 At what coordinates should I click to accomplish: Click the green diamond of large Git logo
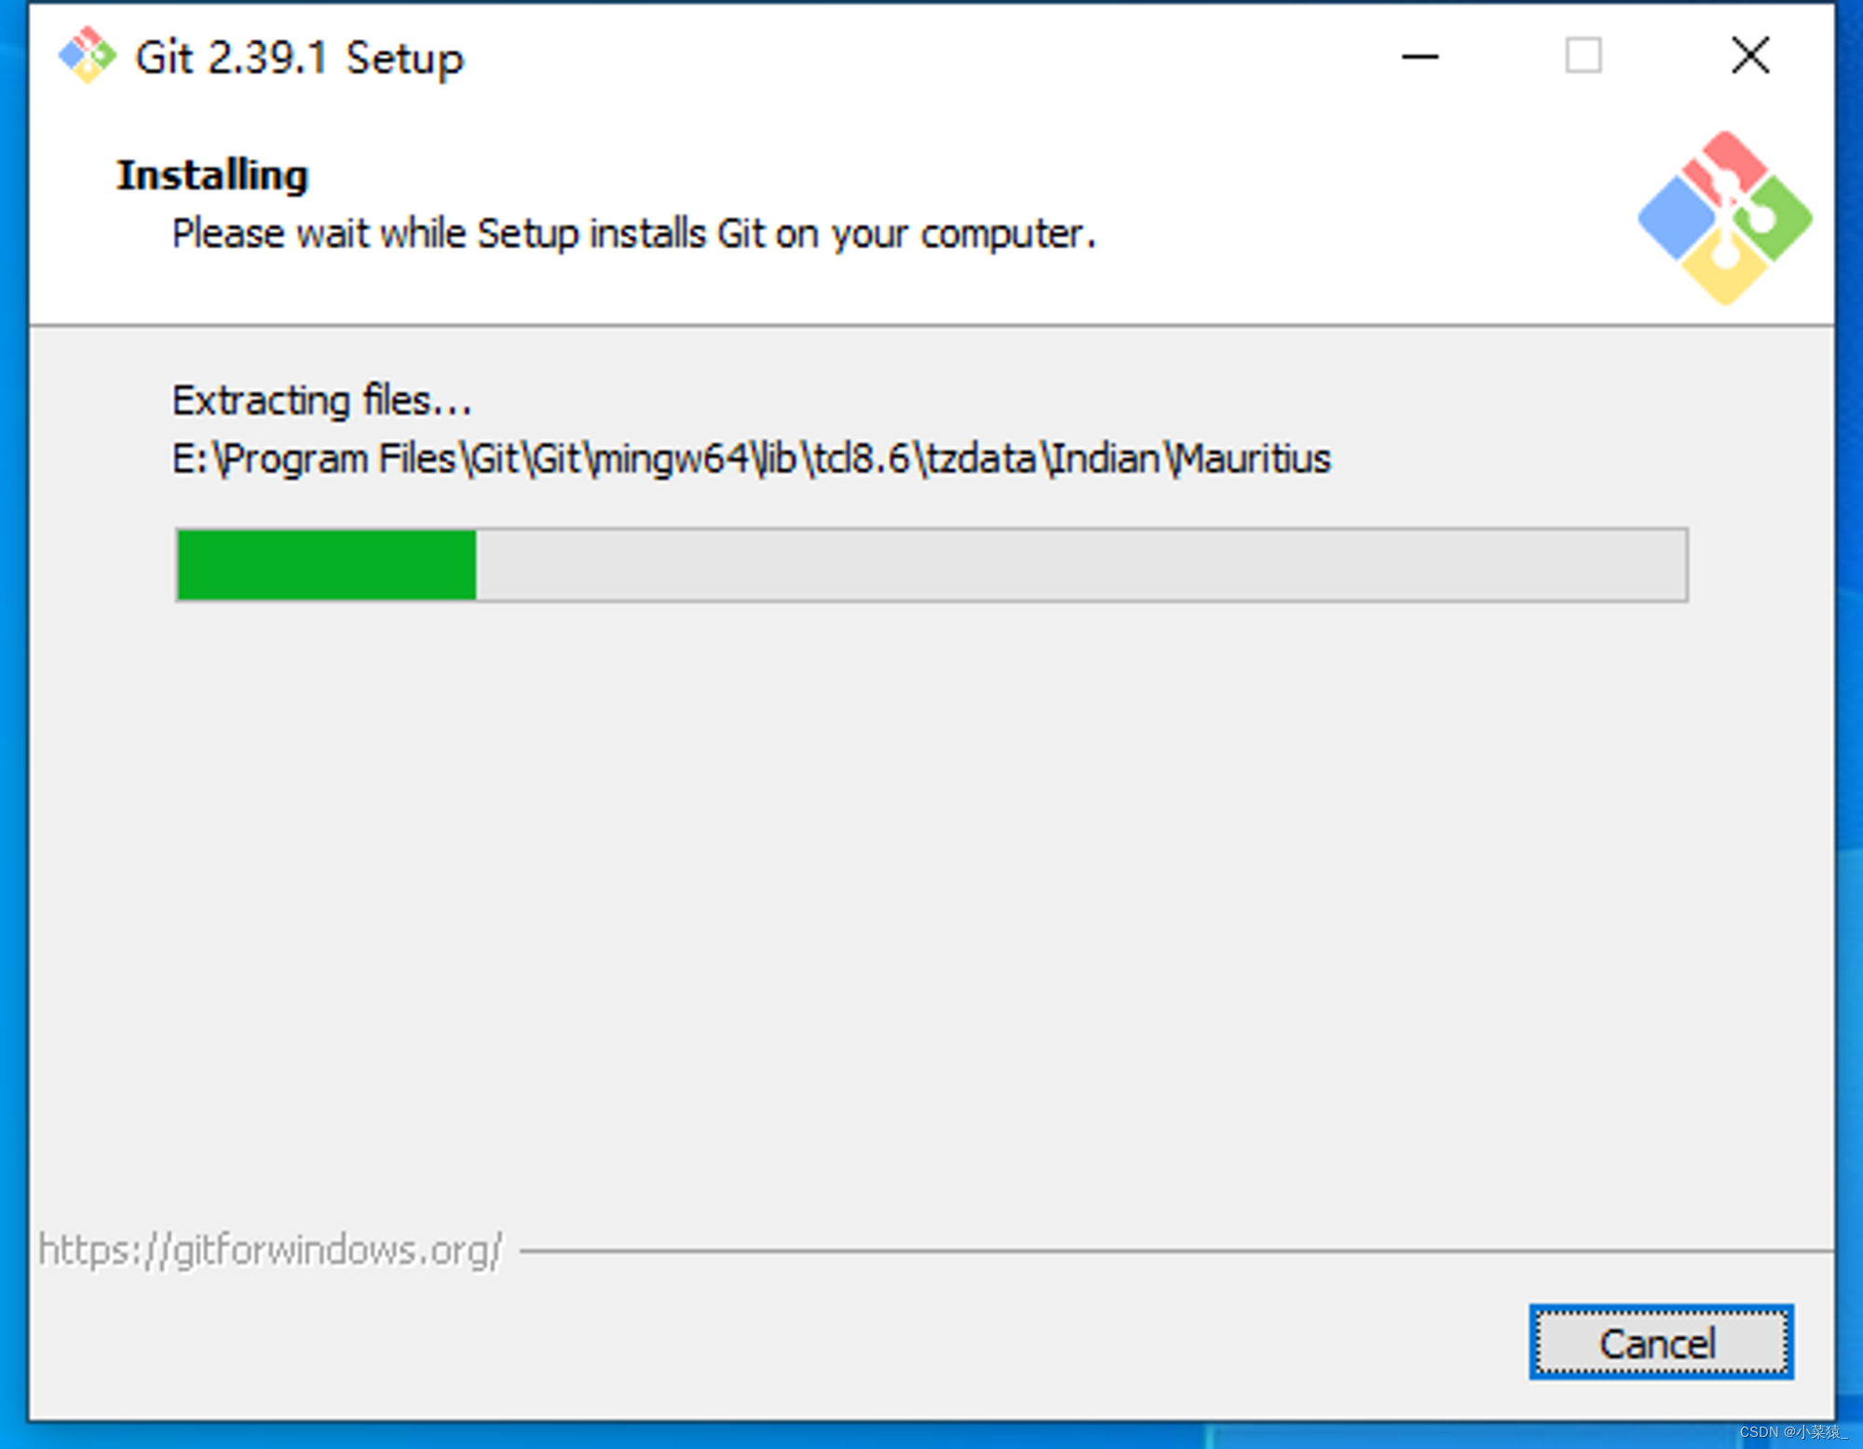coord(1773,219)
